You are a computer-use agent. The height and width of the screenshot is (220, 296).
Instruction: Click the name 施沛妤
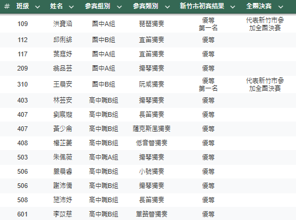tap(63, 200)
